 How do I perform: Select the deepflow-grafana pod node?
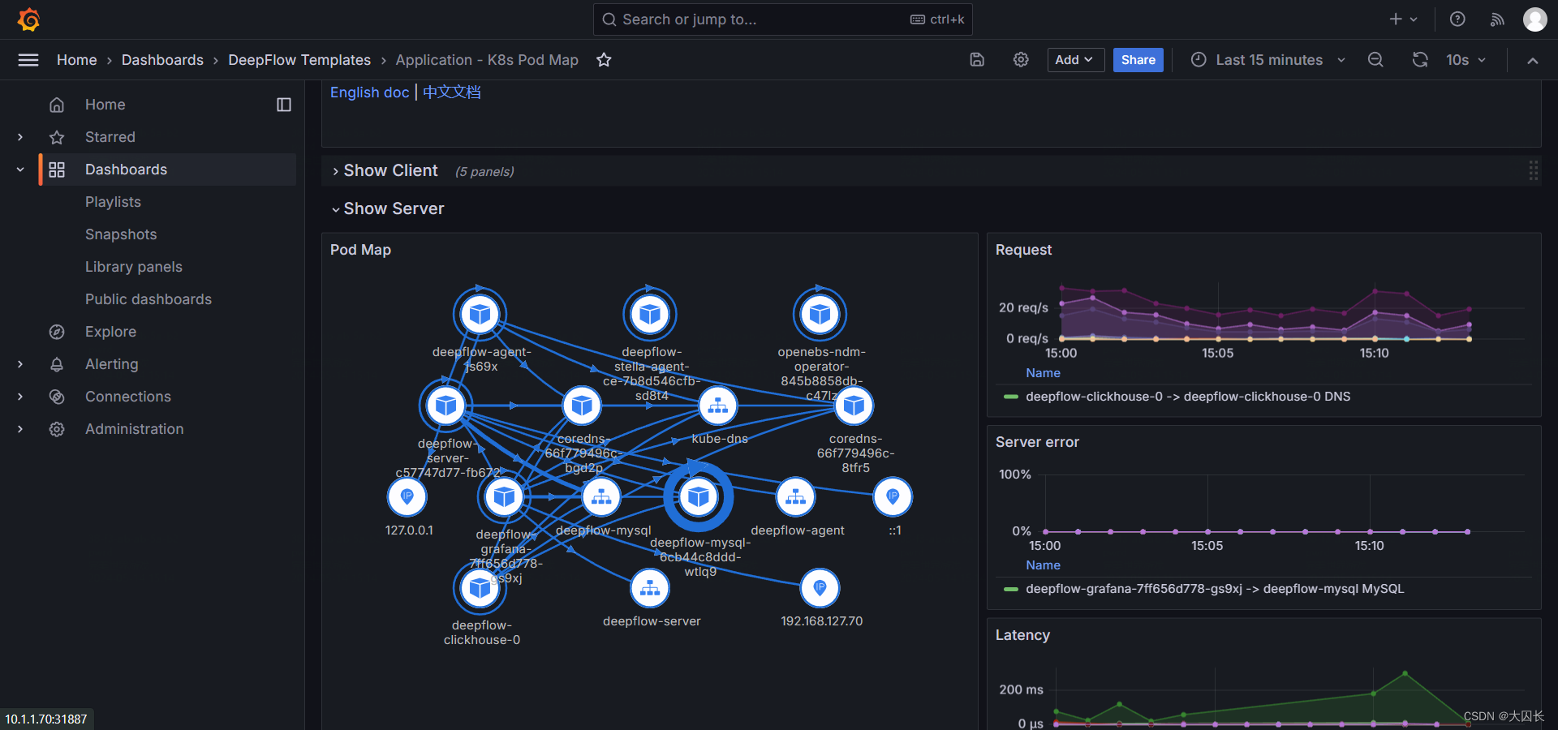[504, 496]
